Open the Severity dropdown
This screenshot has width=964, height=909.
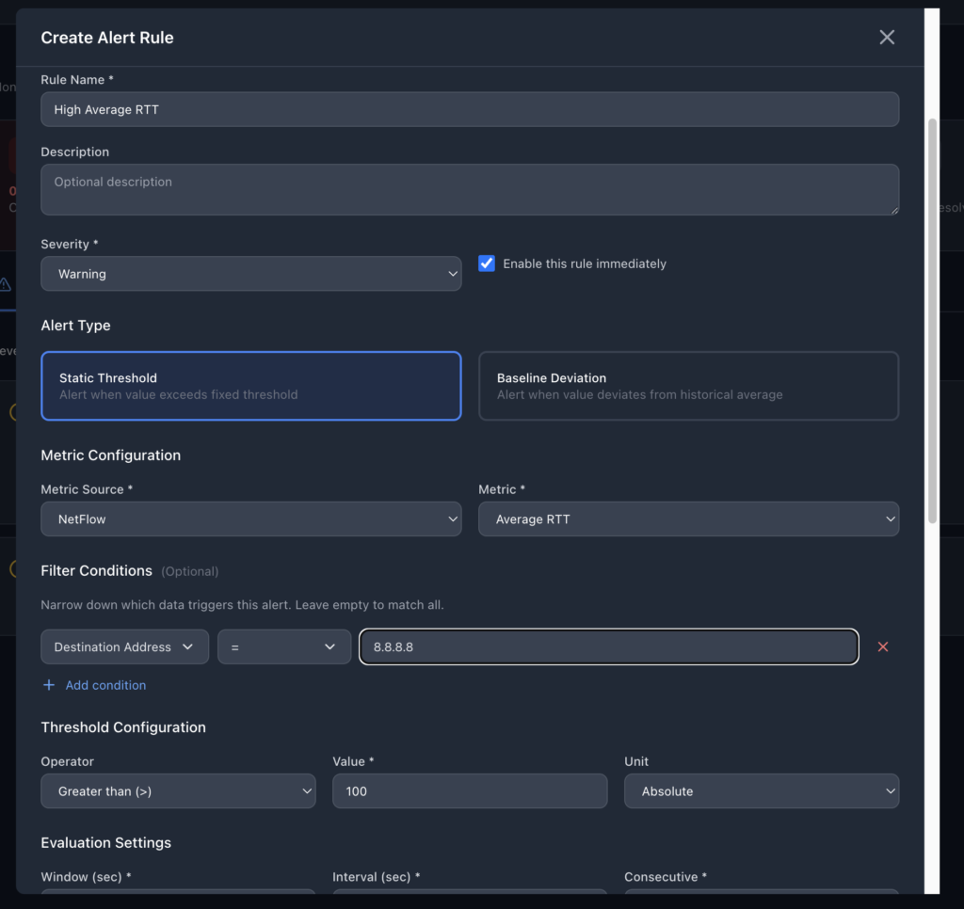[x=250, y=274]
